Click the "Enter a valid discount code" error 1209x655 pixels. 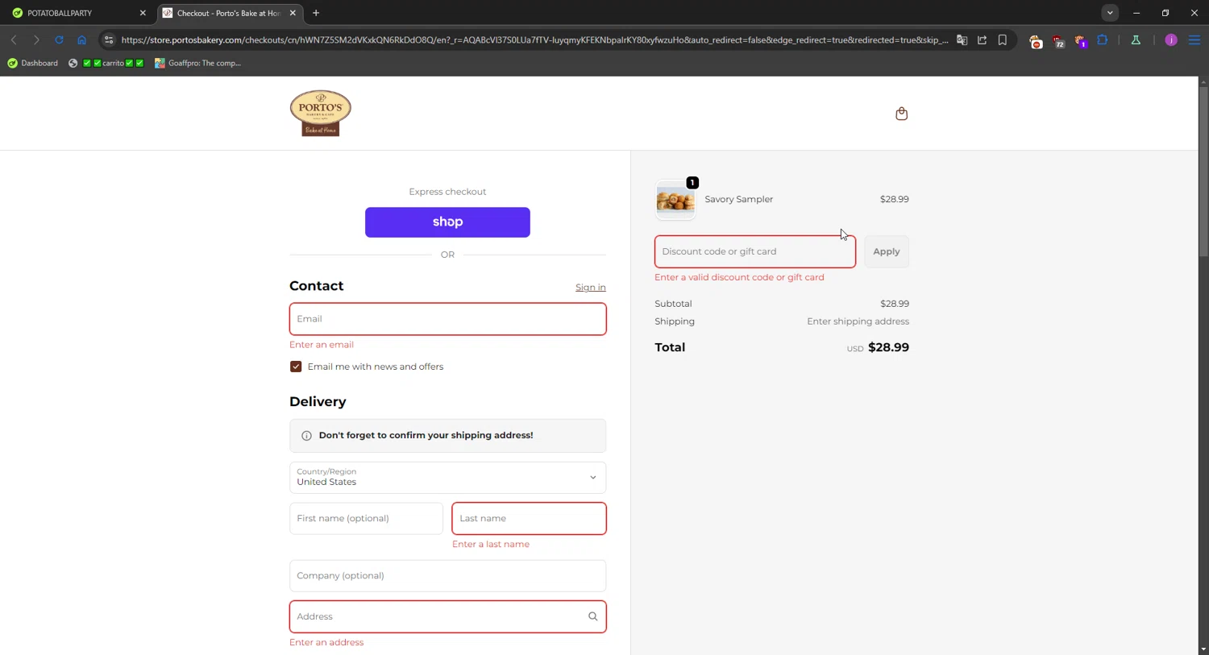point(739,277)
